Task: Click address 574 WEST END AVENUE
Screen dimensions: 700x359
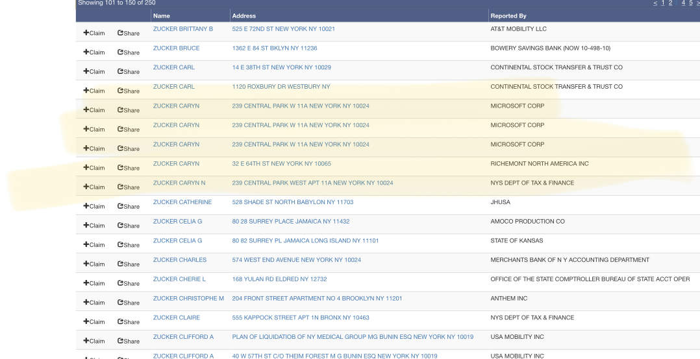Action: (296, 260)
